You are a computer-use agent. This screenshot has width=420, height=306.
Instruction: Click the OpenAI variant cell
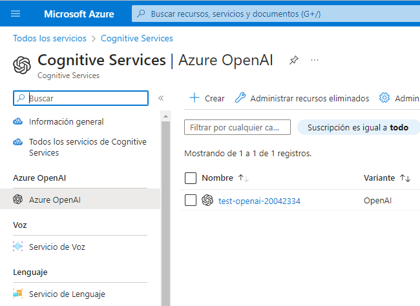coord(378,201)
